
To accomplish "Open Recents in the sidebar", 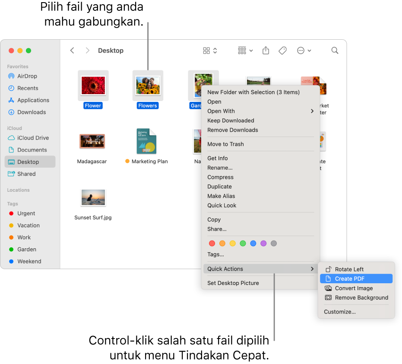I will pos(30,88).
